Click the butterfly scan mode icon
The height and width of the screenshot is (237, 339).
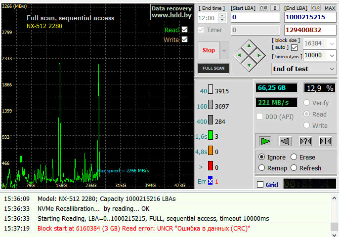[x=325, y=141]
